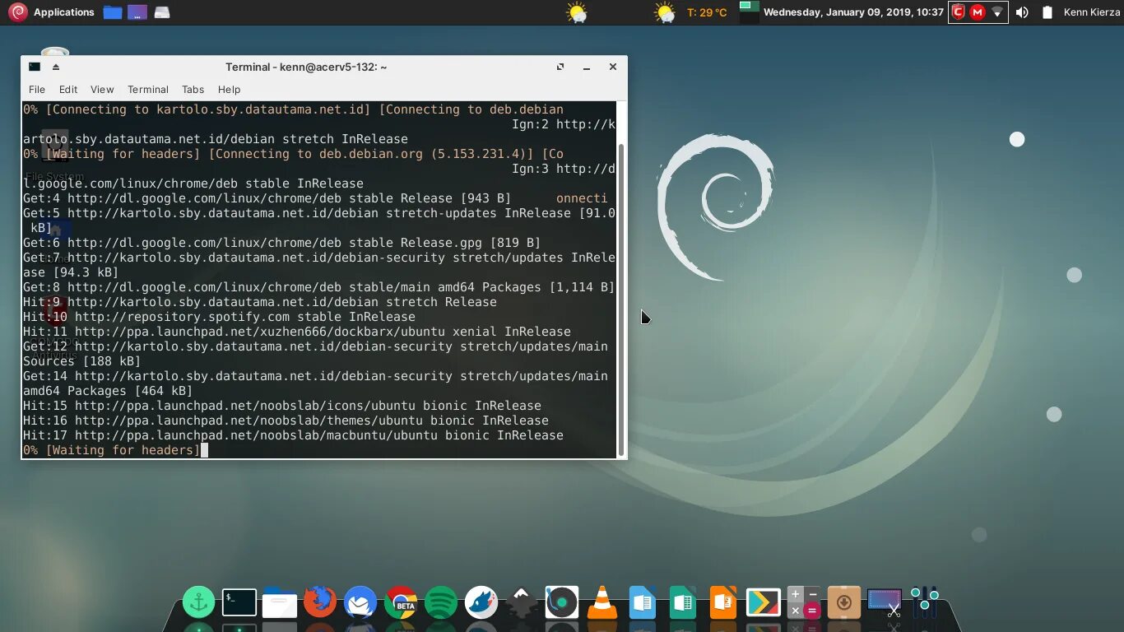Click the blue bird app icon in dock
This screenshot has width=1124, height=632.
[x=481, y=602]
